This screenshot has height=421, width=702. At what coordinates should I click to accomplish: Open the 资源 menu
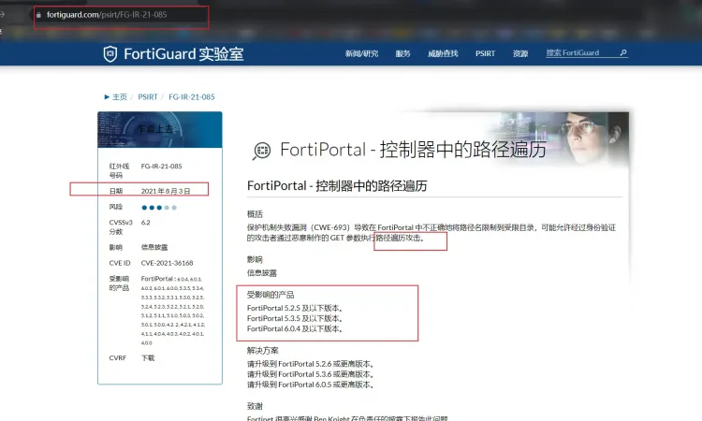click(x=520, y=53)
